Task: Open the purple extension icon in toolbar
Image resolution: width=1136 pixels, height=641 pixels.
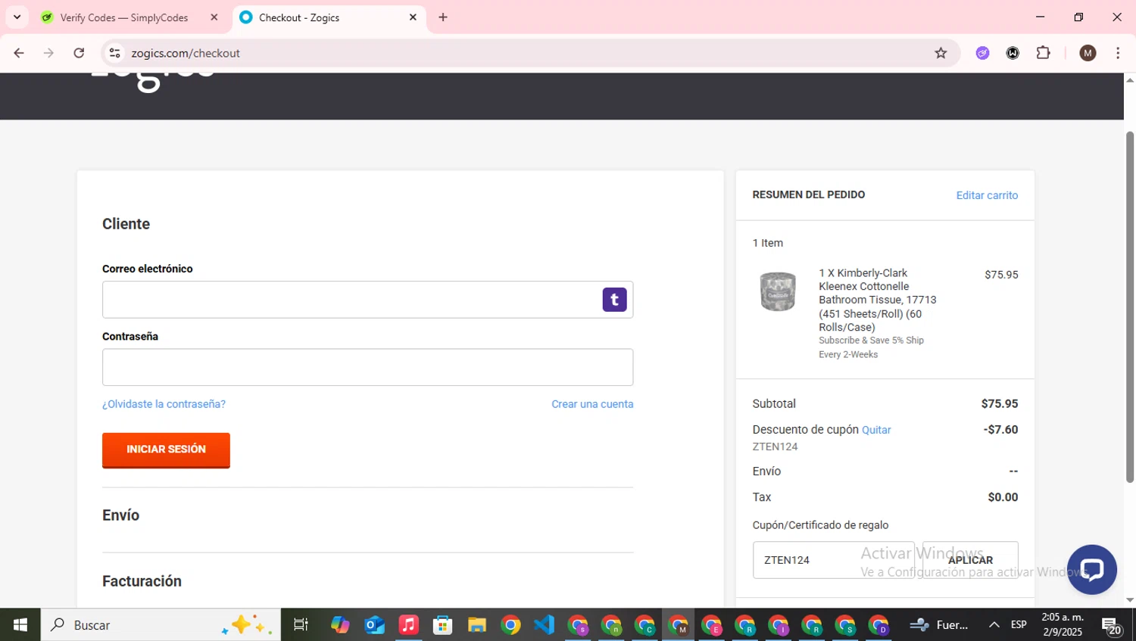Action: tap(982, 53)
